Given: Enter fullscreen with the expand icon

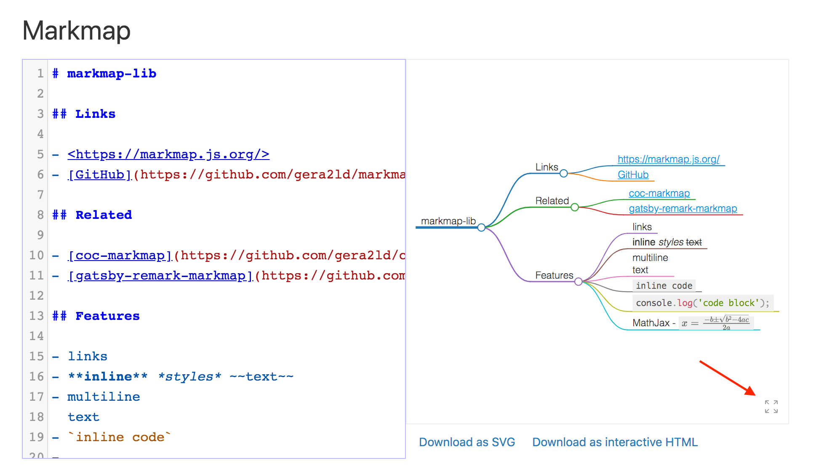Looking at the screenshot, I should (771, 406).
